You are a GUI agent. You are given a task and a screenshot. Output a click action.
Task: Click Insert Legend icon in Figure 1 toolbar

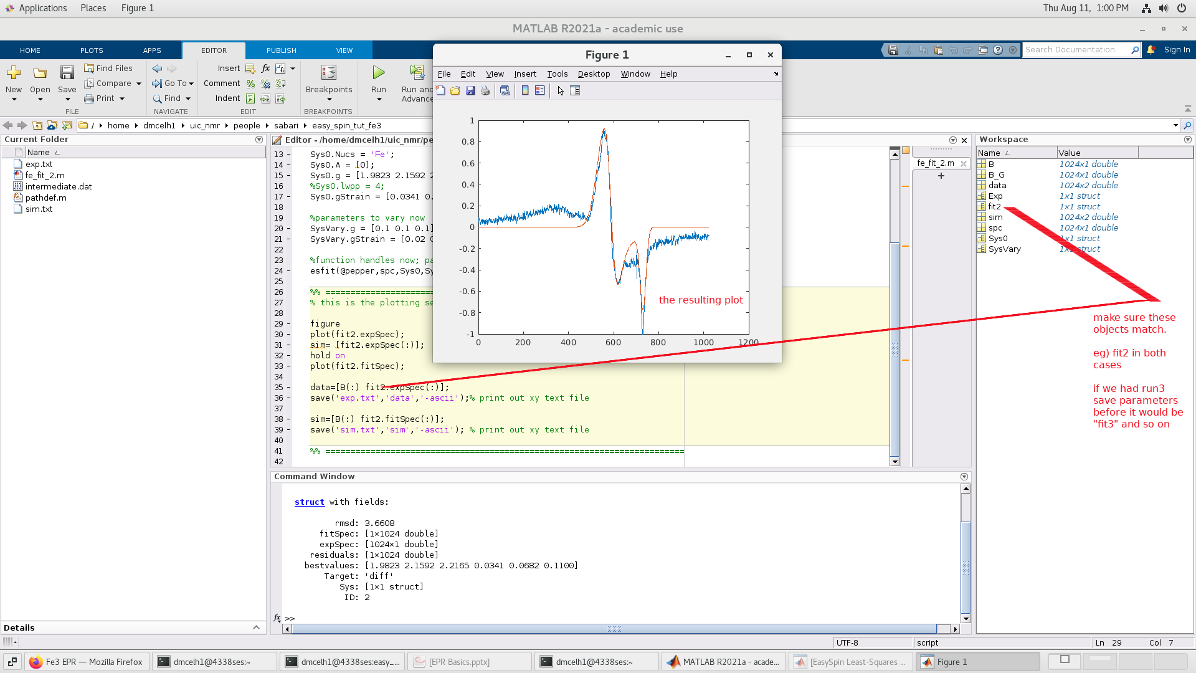540,91
